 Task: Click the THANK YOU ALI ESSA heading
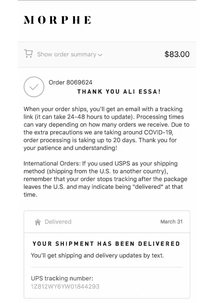[x=119, y=92]
